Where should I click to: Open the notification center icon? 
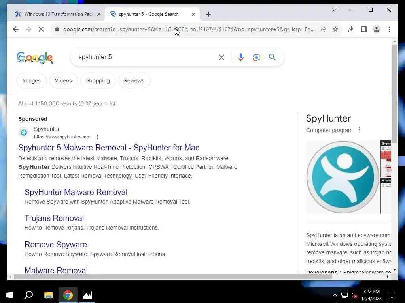[x=392, y=295]
